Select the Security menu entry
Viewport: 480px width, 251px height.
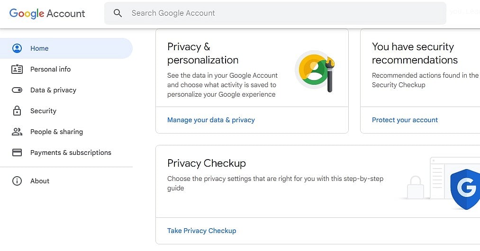click(43, 111)
